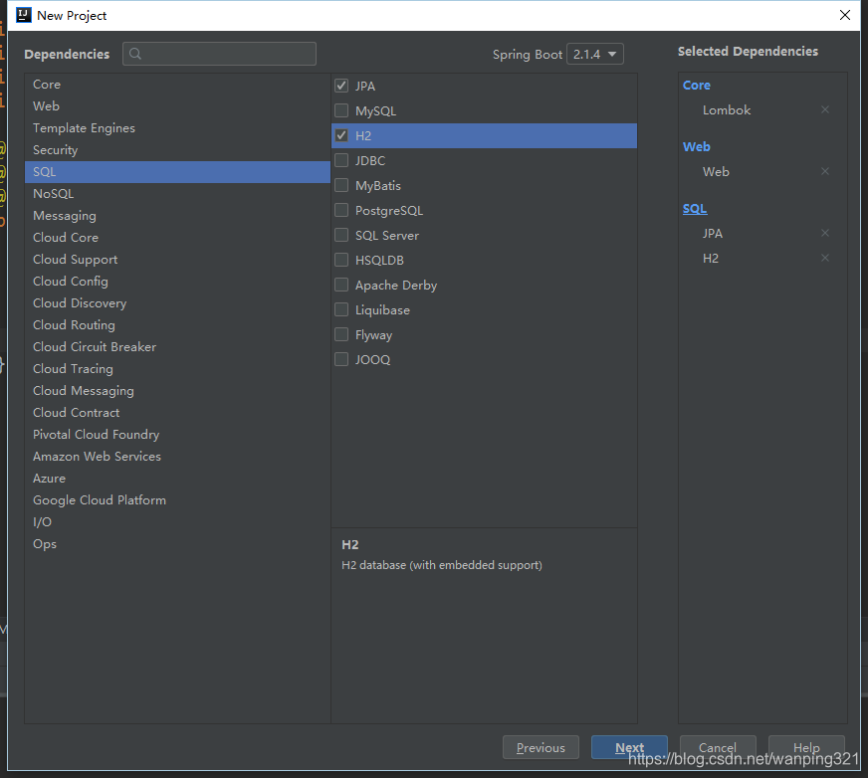Follow the Web link in Selected Dependencies
868x778 pixels.
point(697,146)
